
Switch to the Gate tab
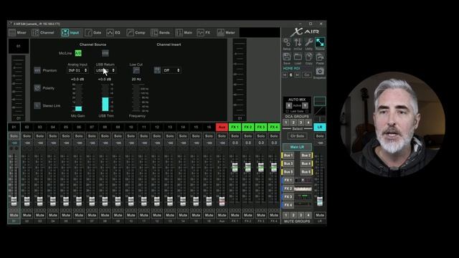click(93, 32)
